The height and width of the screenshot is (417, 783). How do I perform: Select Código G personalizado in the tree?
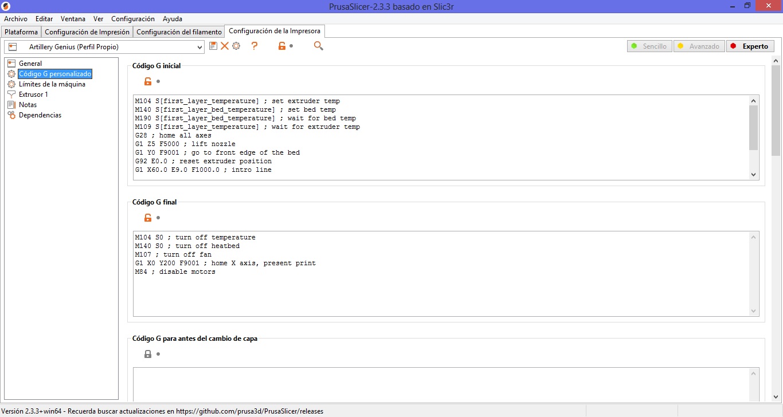(x=55, y=74)
